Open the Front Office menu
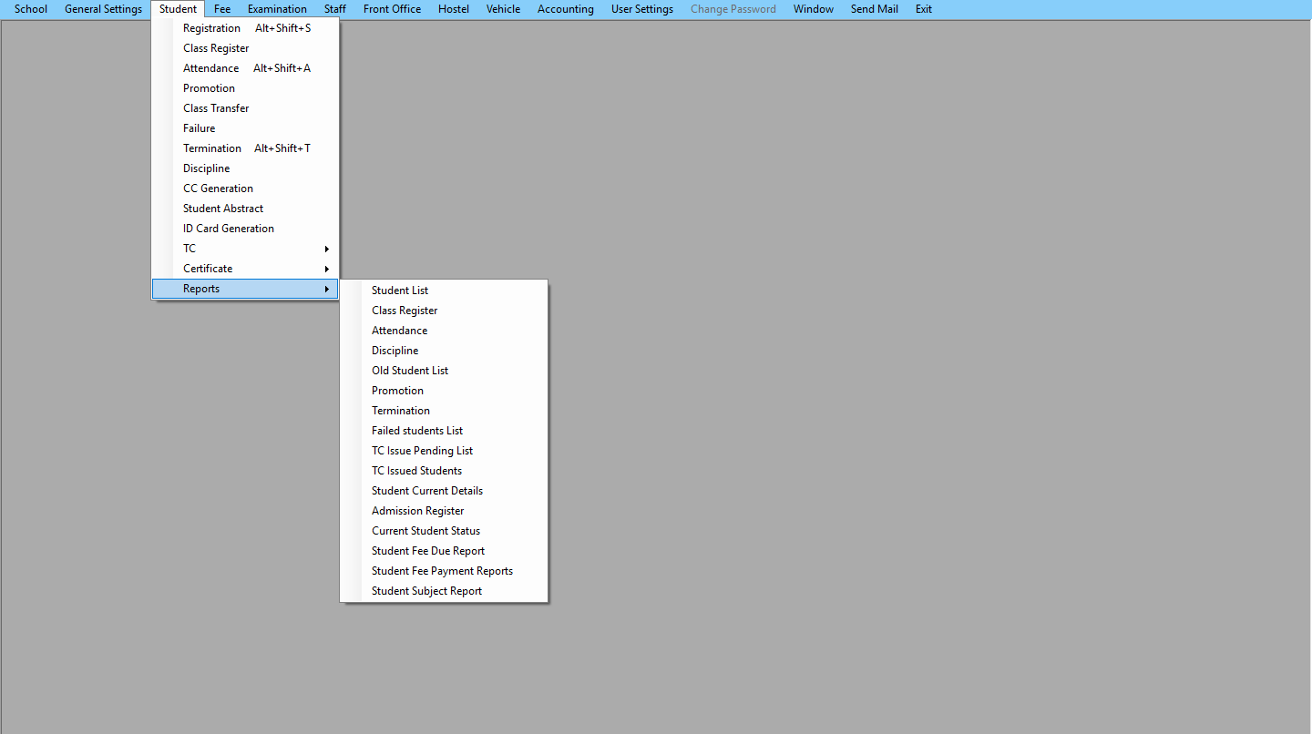The image size is (1312, 734). click(392, 9)
